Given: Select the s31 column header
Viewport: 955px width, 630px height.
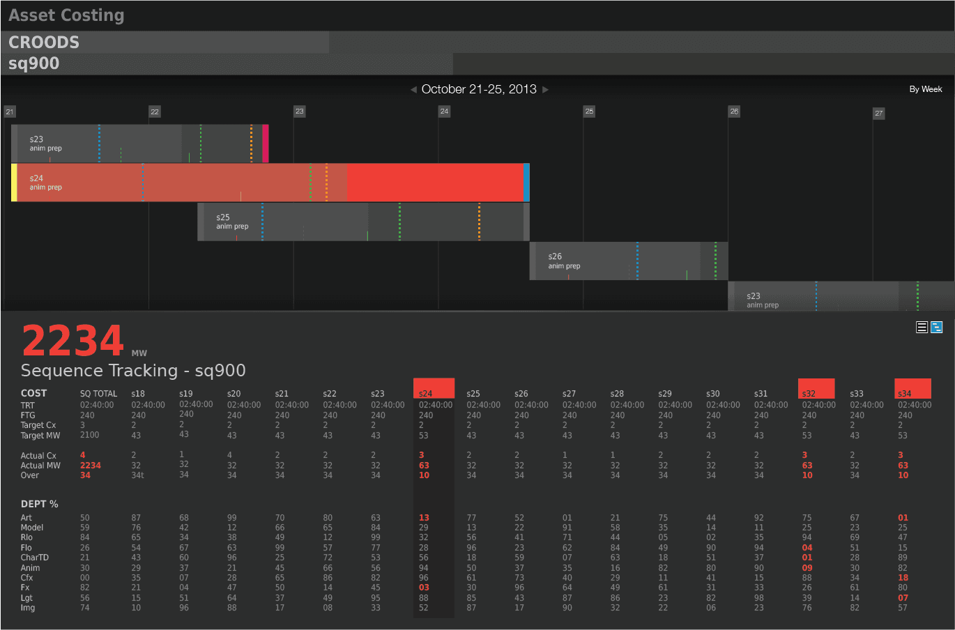Looking at the screenshot, I should click(x=761, y=394).
